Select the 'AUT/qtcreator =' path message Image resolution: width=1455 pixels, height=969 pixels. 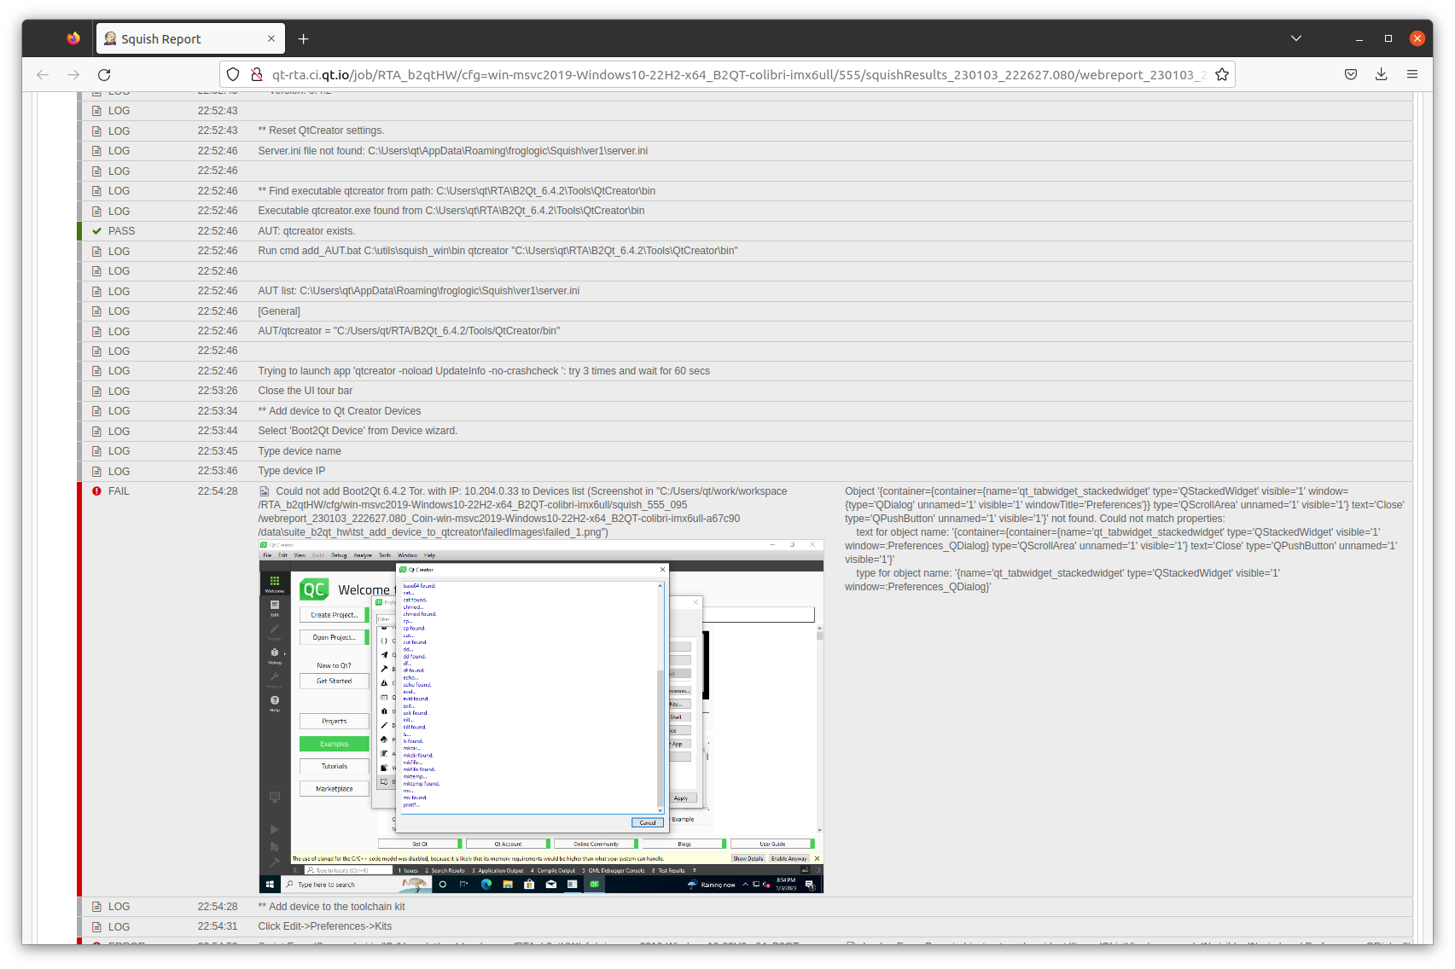[x=409, y=331]
